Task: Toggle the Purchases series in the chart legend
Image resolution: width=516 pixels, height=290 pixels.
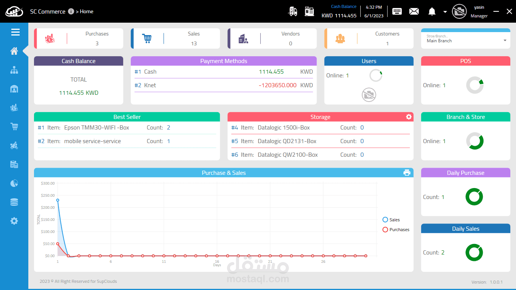Action: tap(396, 230)
